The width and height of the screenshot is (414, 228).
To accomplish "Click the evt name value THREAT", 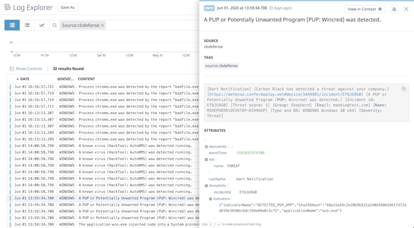I will (x=234, y=166).
